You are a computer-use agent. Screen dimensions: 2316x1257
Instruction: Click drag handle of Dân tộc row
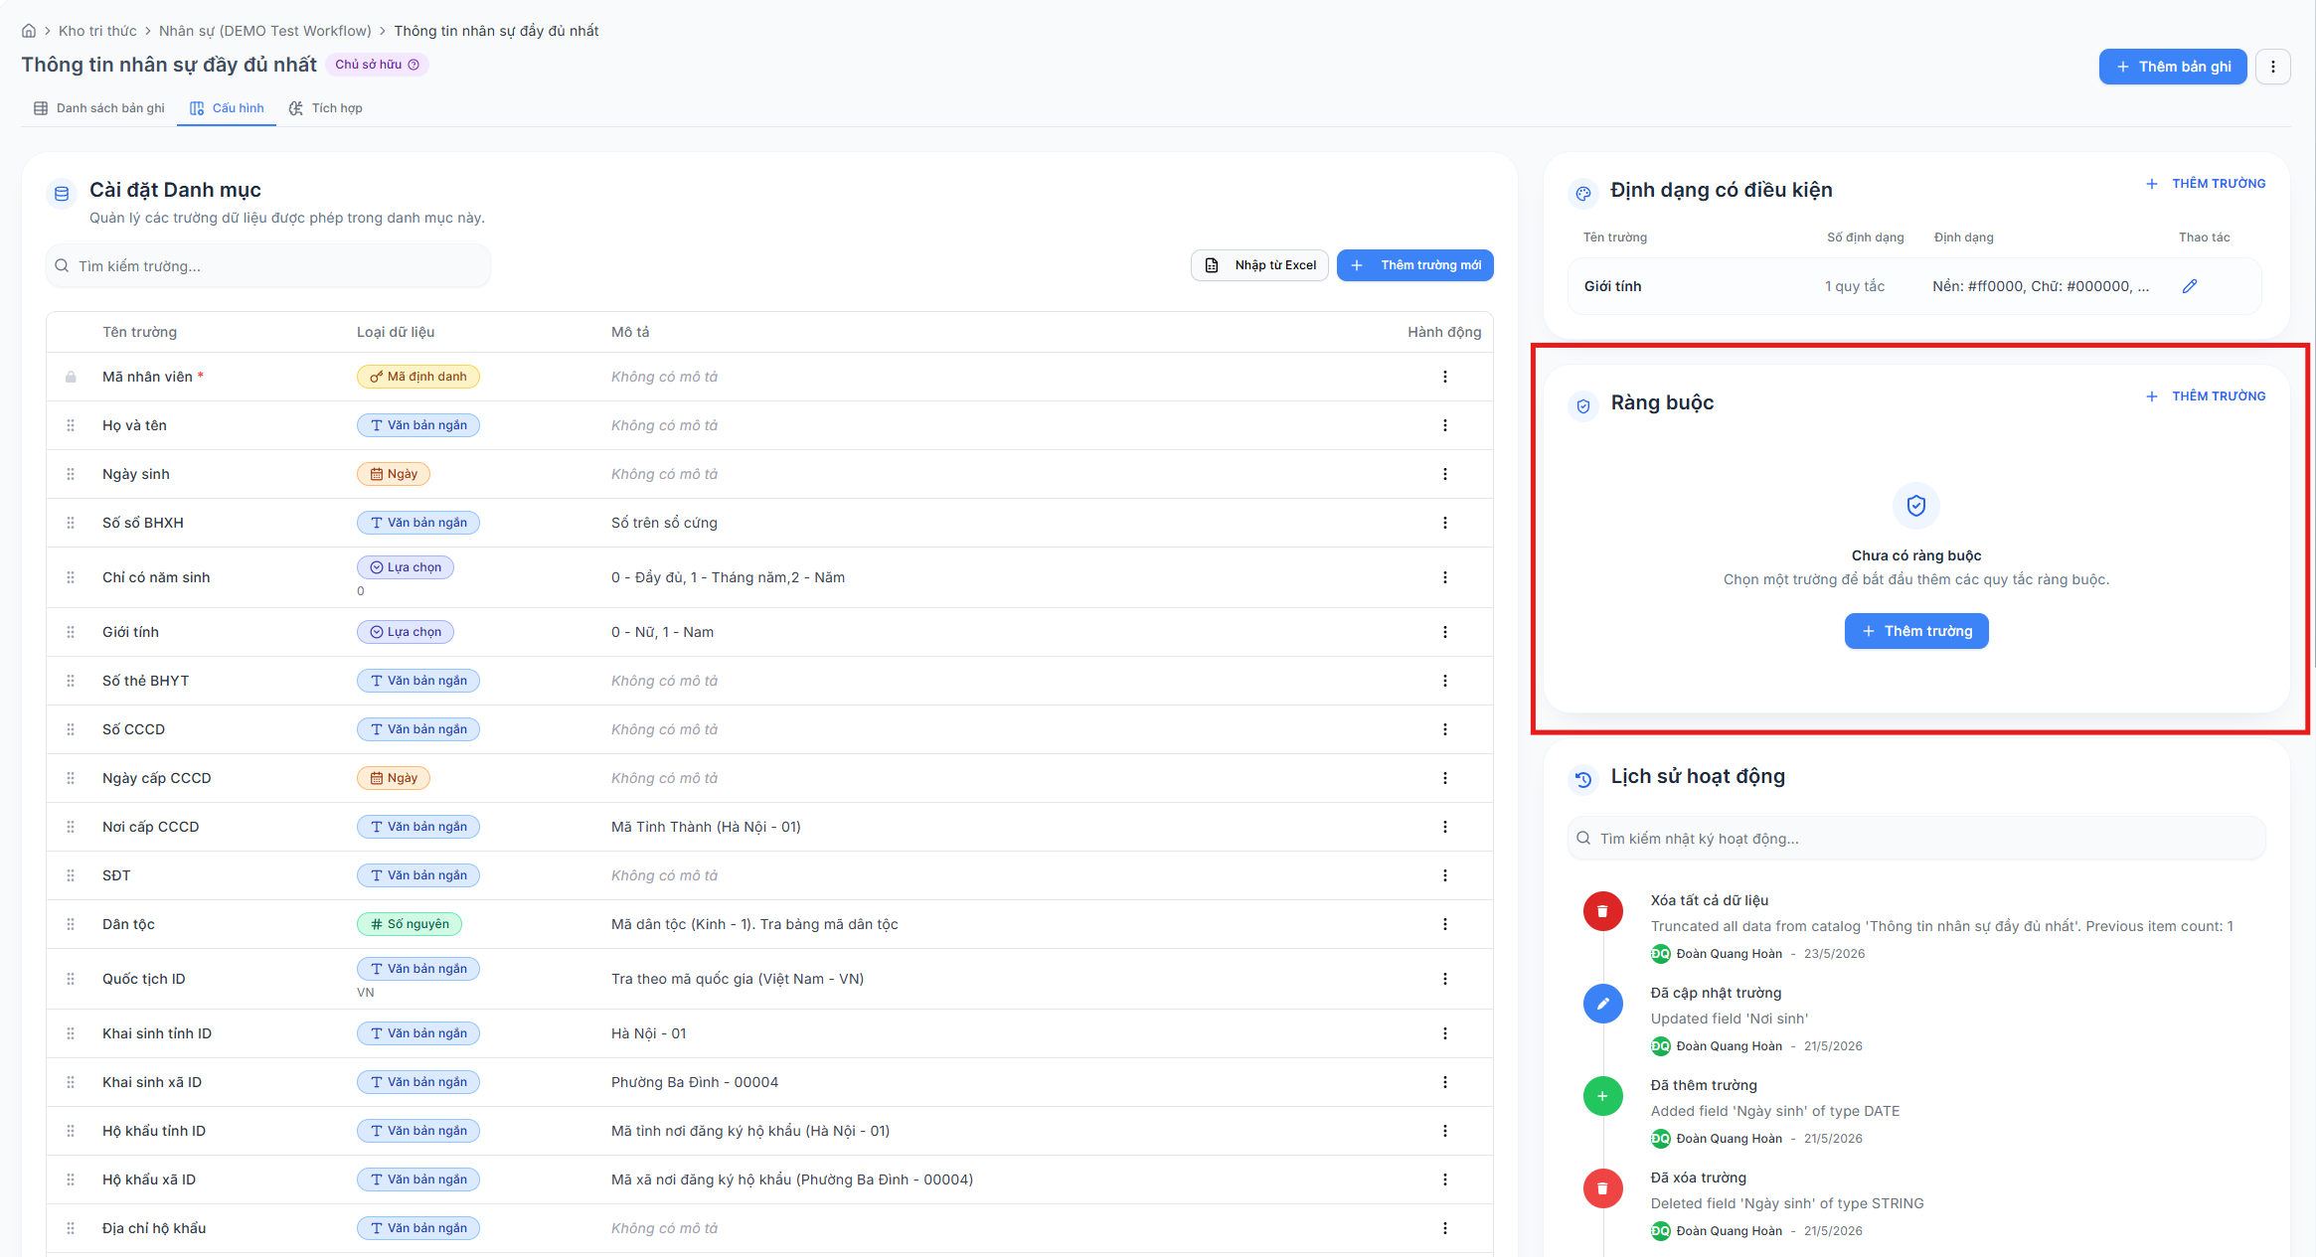(x=71, y=924)
